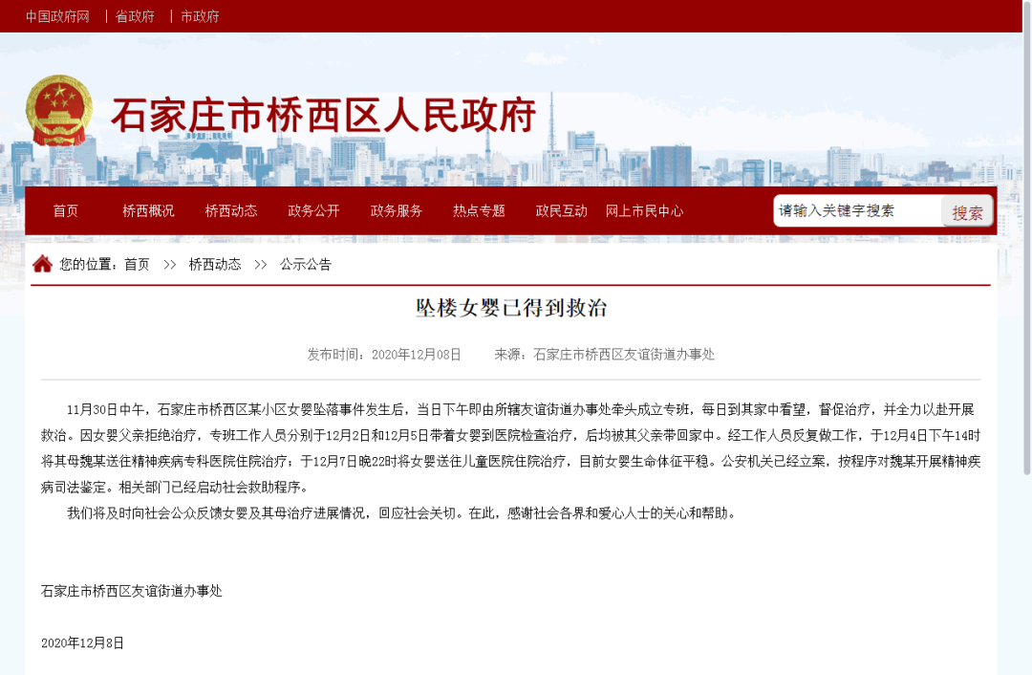Click the source 石家庄市桥西区友谊街道办事处 in metadata line
1032x675 pixels.
point(624,355)
